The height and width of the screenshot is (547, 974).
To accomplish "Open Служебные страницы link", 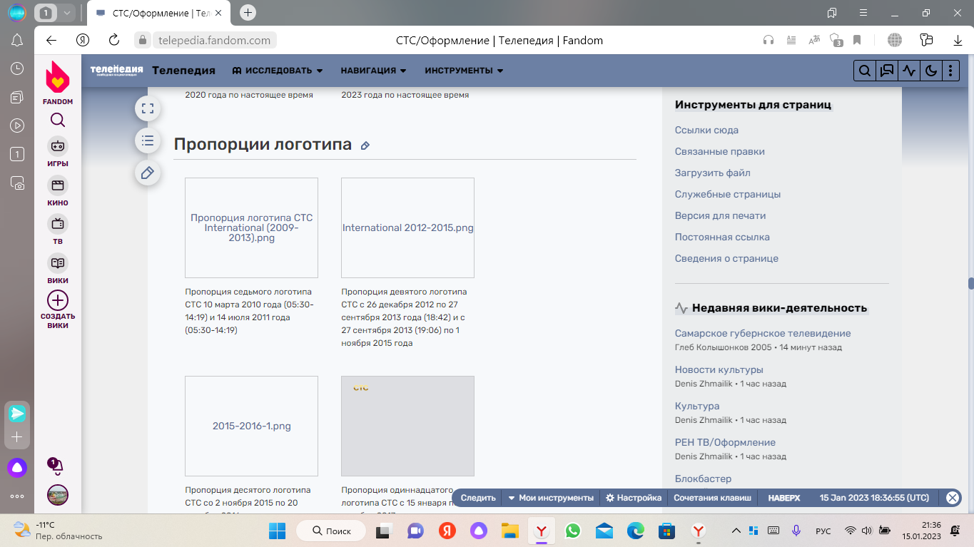I will click(728, 194).
